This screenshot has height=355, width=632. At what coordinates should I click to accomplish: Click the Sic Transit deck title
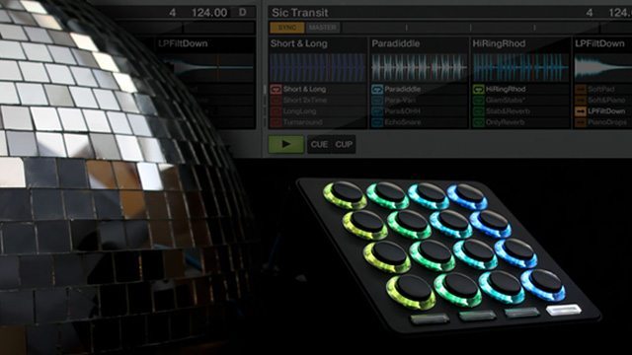click(300, 13)
